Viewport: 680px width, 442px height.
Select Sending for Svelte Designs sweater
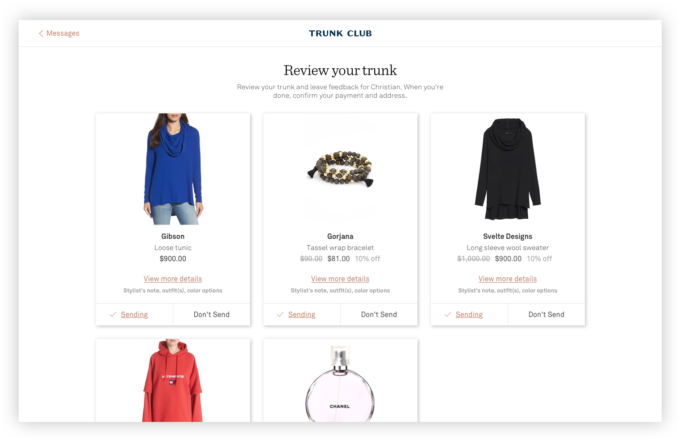pos(469,314)
